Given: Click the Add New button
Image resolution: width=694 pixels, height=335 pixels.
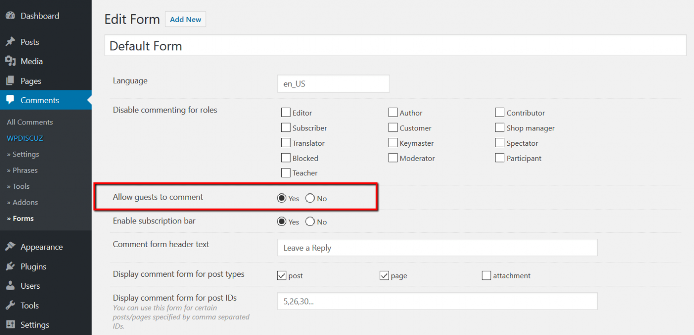Looking at the screenshot, I should [185, 19].
